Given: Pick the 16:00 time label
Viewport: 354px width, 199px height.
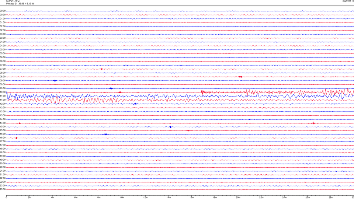Looking at the screenshot, I should (x=3, y=134).
